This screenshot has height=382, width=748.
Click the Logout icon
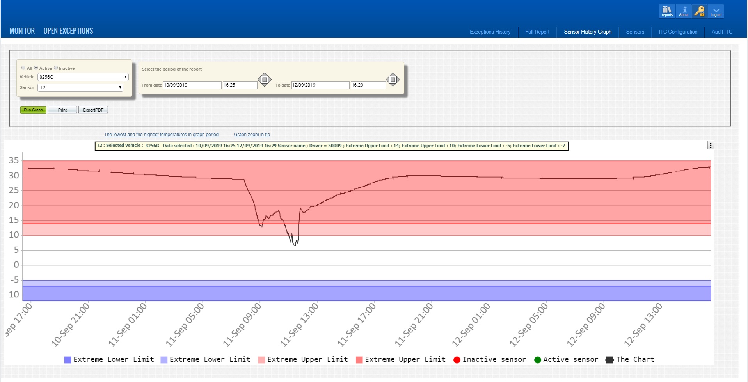point(716,11)
